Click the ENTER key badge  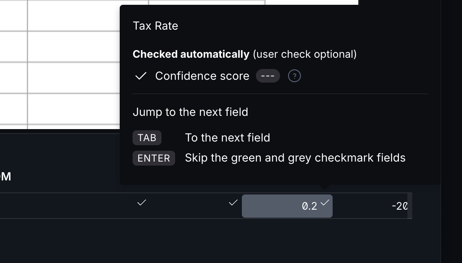(x=154, y=158)
